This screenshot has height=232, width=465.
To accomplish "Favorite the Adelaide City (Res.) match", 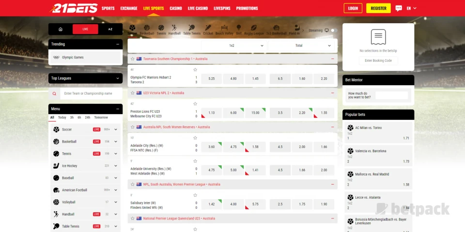I will 195,138.
